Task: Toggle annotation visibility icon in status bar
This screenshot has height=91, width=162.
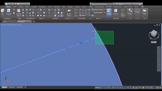Action: [131, 88]
